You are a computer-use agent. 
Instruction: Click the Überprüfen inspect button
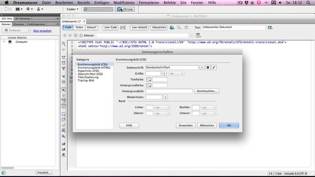159,28
